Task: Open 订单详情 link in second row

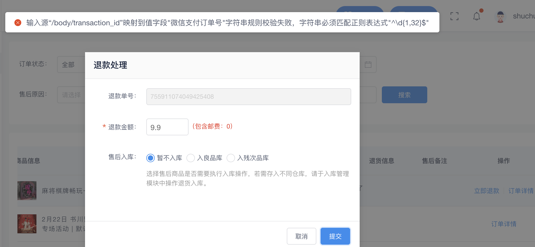Action: pyautogui.click(x=504, y=224)
